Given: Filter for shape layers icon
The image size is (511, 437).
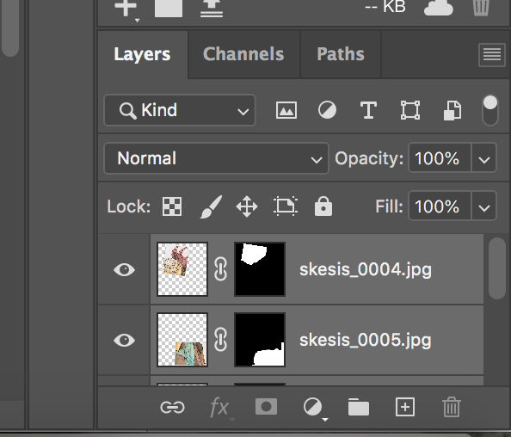Looking at the screenshot, I should pyautogui.click(x=410, y=110).
